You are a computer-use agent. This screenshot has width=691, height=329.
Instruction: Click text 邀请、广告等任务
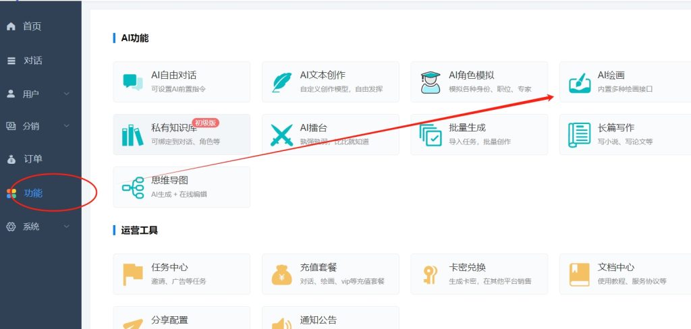[178, 281]
